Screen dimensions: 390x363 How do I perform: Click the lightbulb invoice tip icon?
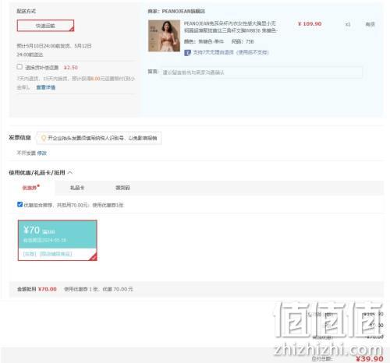pyautogui.click(x=44, y=138)
